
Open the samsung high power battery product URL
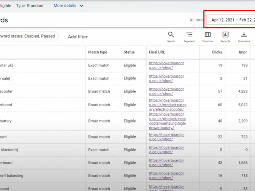tap(167, 121)
